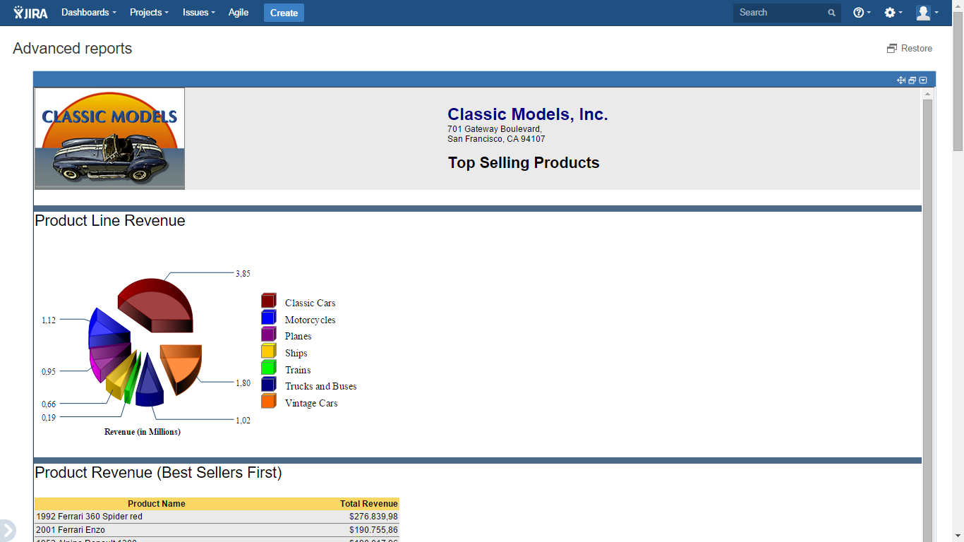Click the Ships legend swatch
This screenshot has width=964, height=542.
269,351
